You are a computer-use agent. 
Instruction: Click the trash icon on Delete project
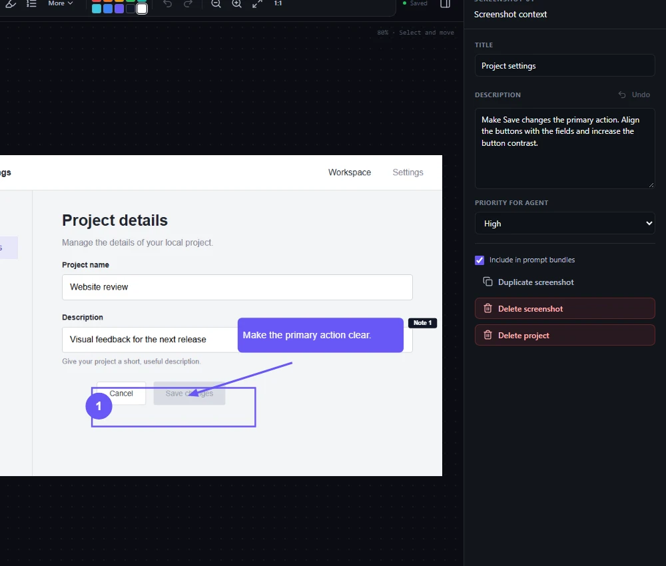(488, 335)
